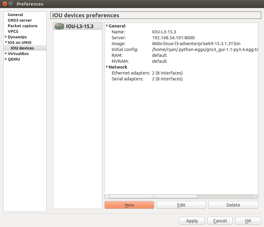Image resolution: width=264 pixels, height=227 pixels.
Task: Click the Name value IOU-L3-15.3 in details
Action: 164,32
